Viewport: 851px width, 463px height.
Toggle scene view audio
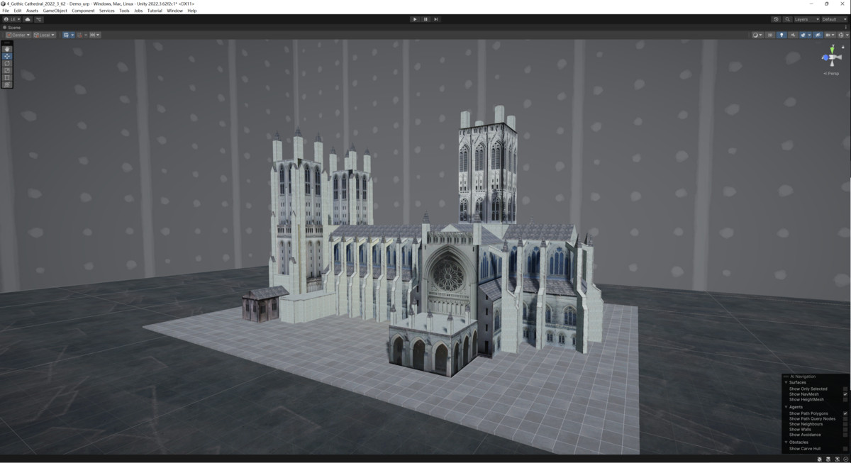point(794,35)
